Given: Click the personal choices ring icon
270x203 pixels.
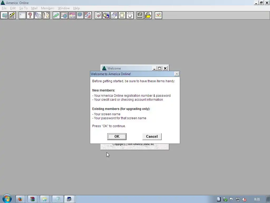Looking at the screenshot, I should point(130,15).
